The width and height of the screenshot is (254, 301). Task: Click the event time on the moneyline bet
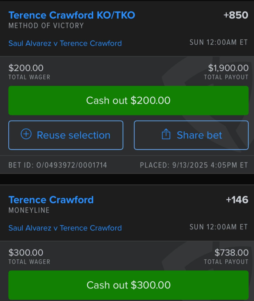(219, 227)
